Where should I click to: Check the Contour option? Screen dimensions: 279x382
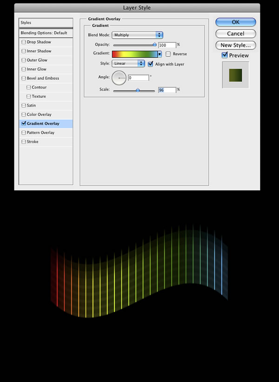(x=28, y=87)
